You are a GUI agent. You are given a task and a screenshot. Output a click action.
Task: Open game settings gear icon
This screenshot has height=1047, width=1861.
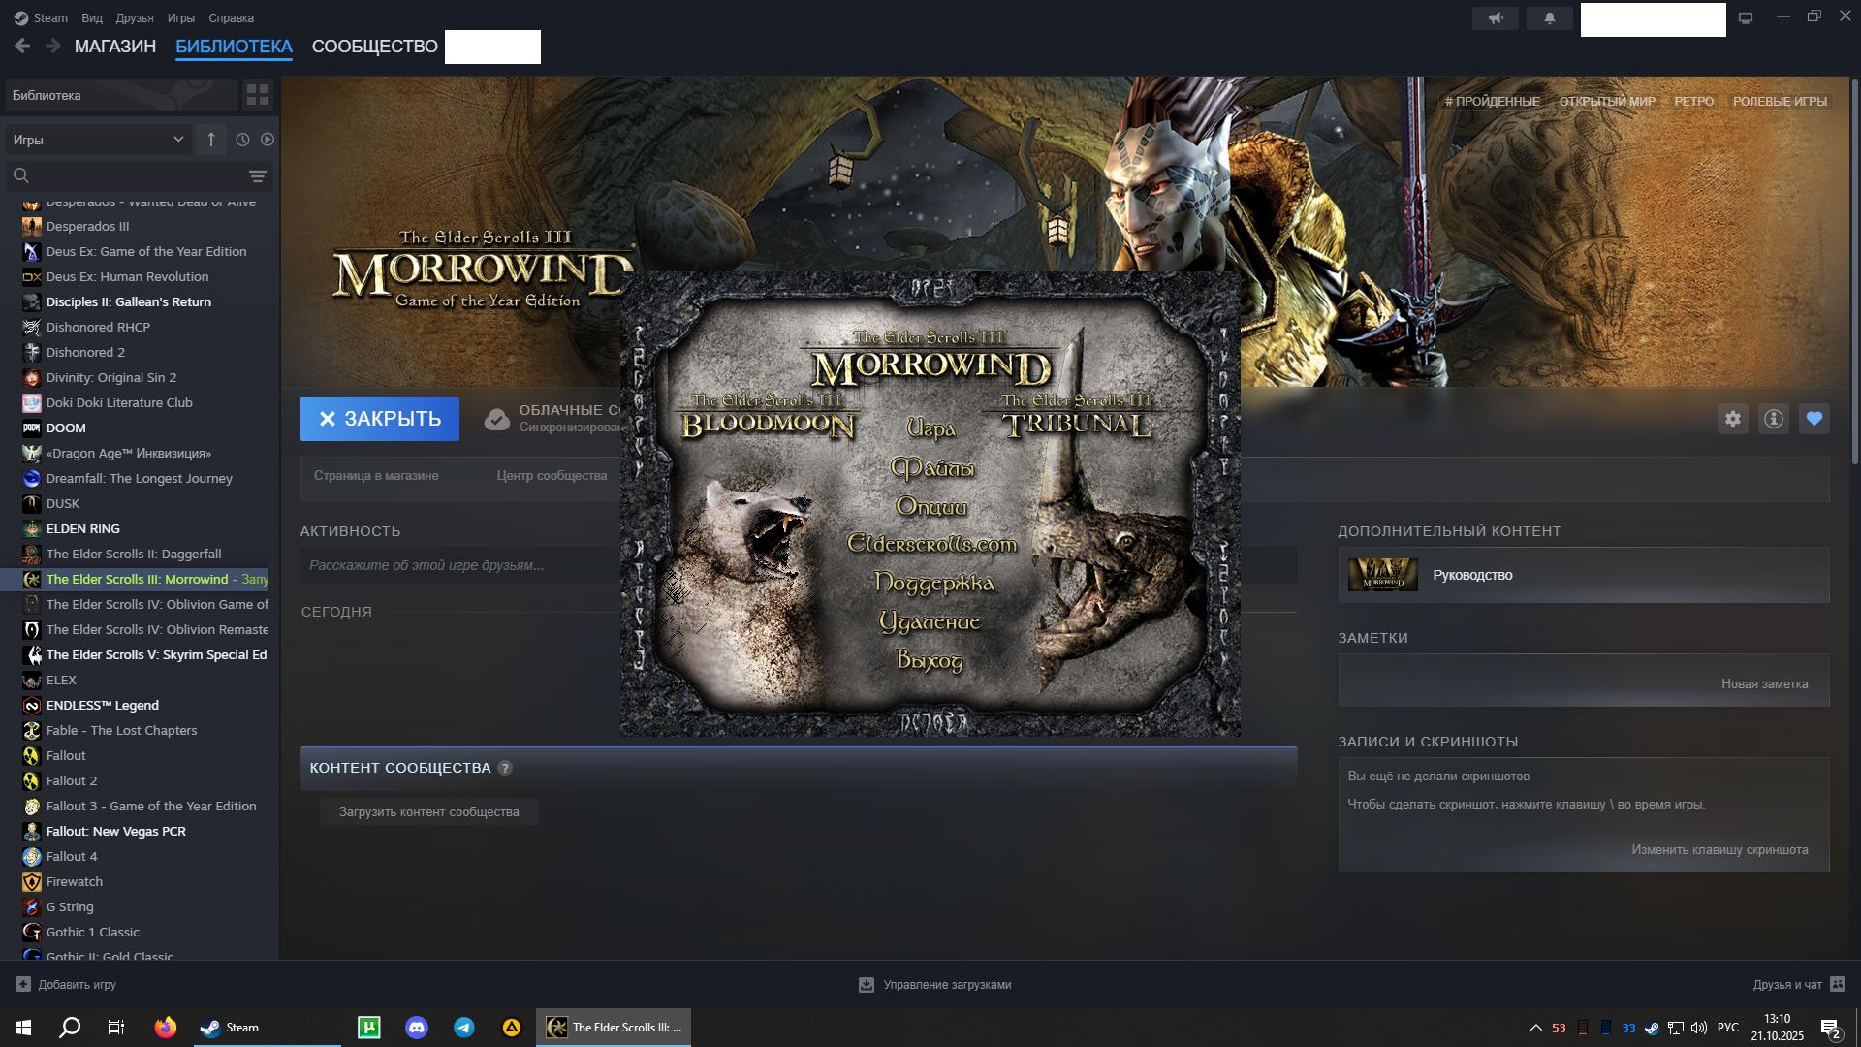pos(1733,419)
